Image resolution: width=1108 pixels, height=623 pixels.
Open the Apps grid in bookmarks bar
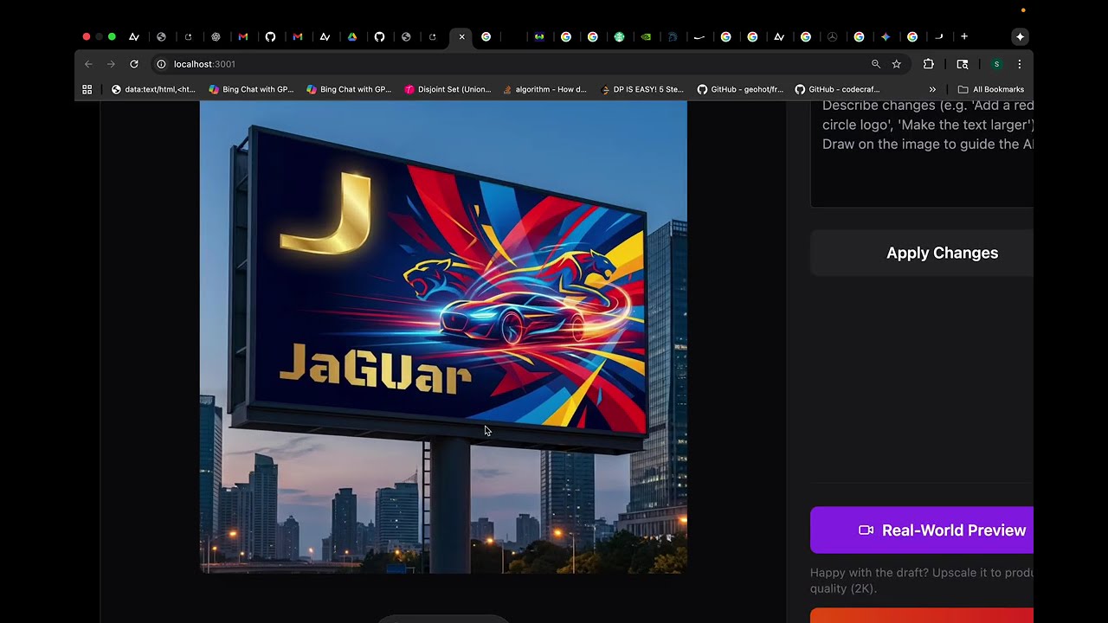click(87, 89)
